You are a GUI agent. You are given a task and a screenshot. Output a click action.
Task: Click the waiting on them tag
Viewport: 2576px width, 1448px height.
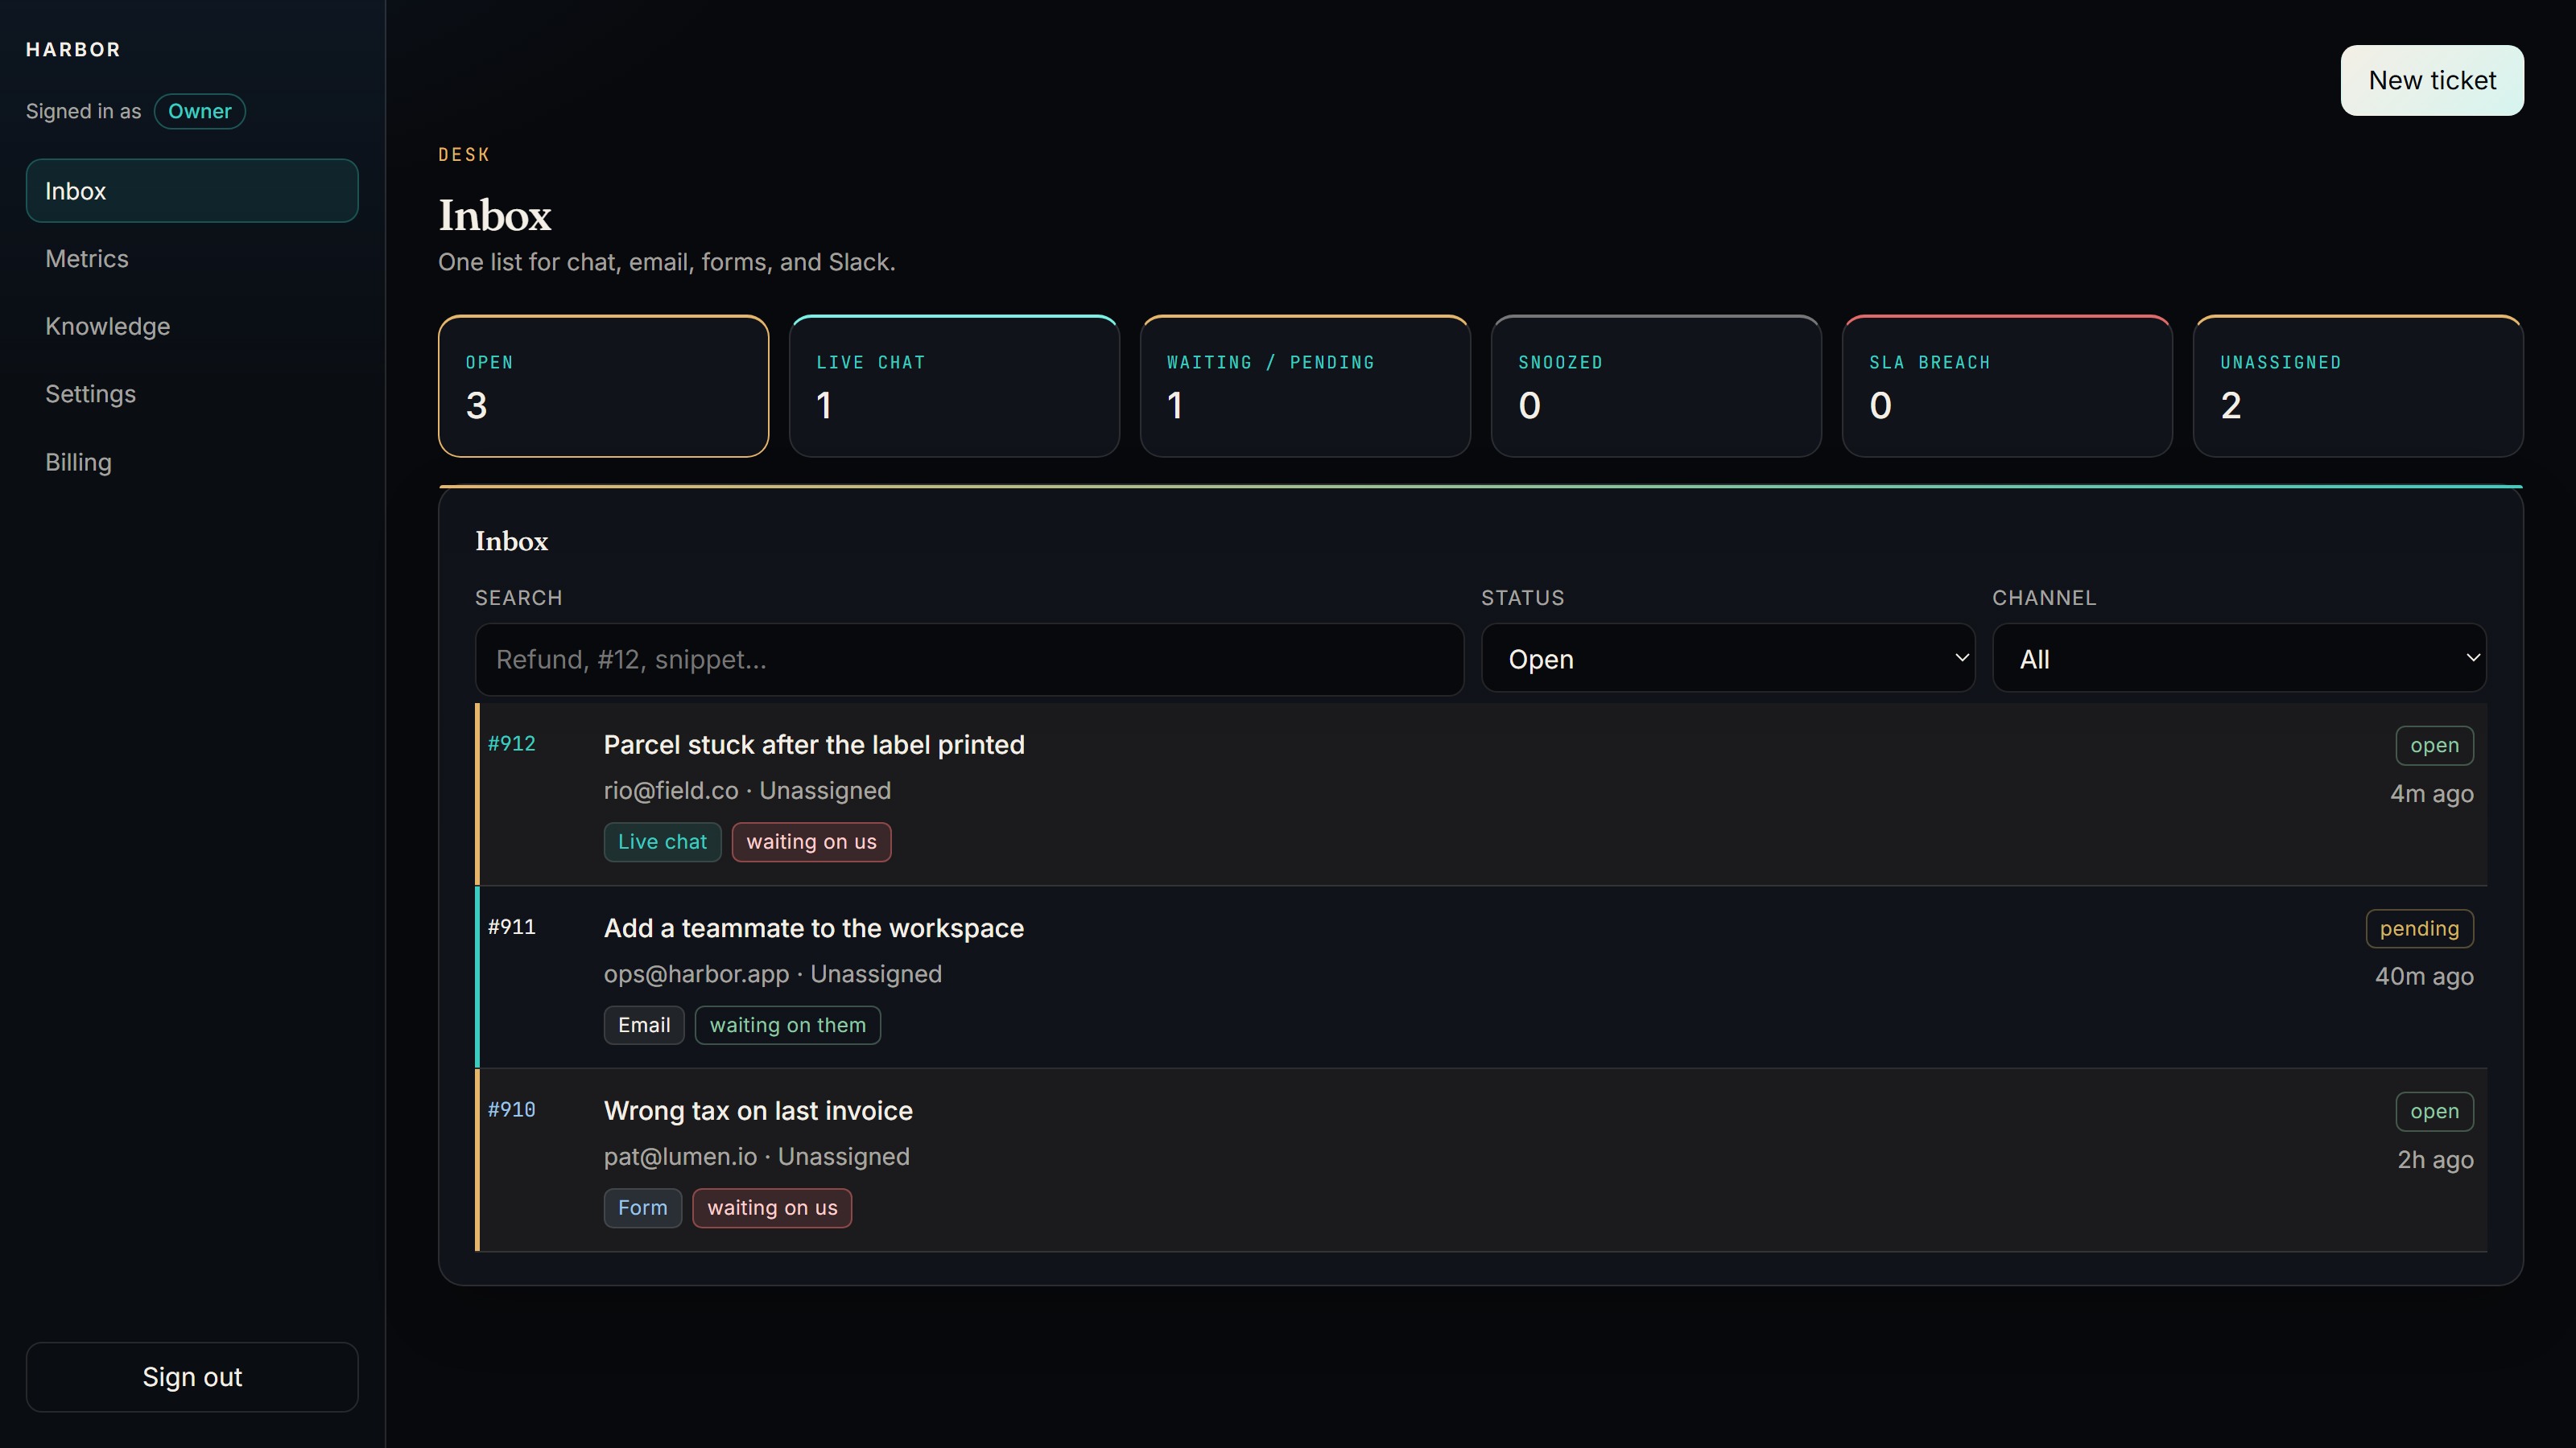tap(787, 1026)
